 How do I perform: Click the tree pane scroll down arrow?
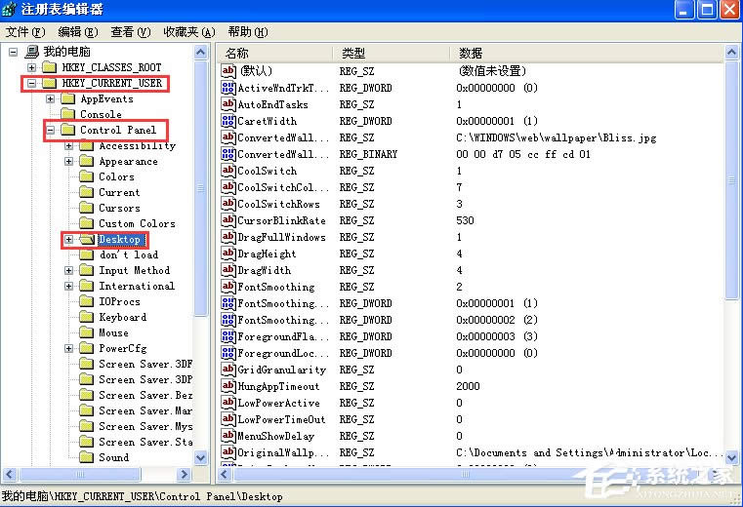point(201,457)
